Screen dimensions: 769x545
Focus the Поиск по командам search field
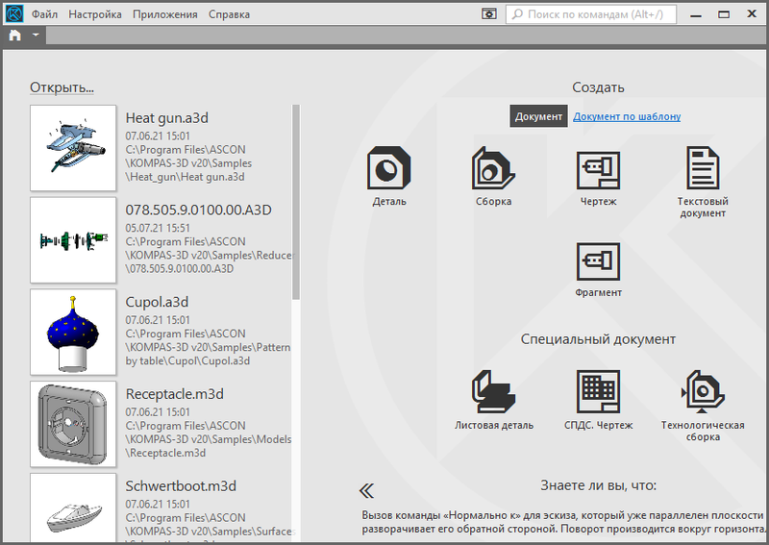click(591, 14)
